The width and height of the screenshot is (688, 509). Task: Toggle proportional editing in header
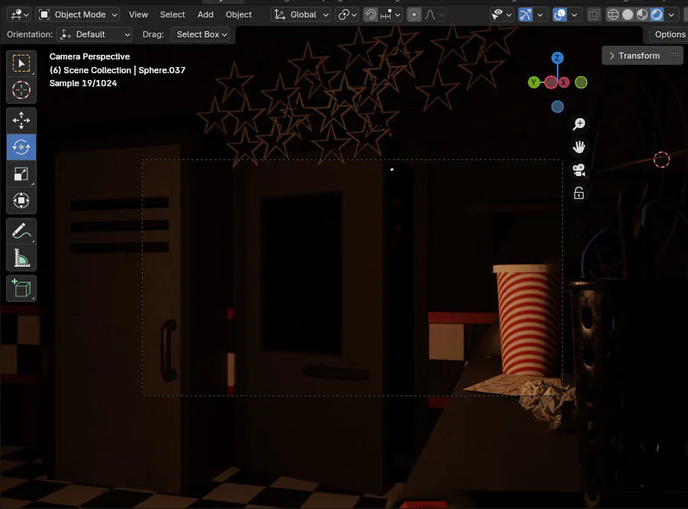414,15
